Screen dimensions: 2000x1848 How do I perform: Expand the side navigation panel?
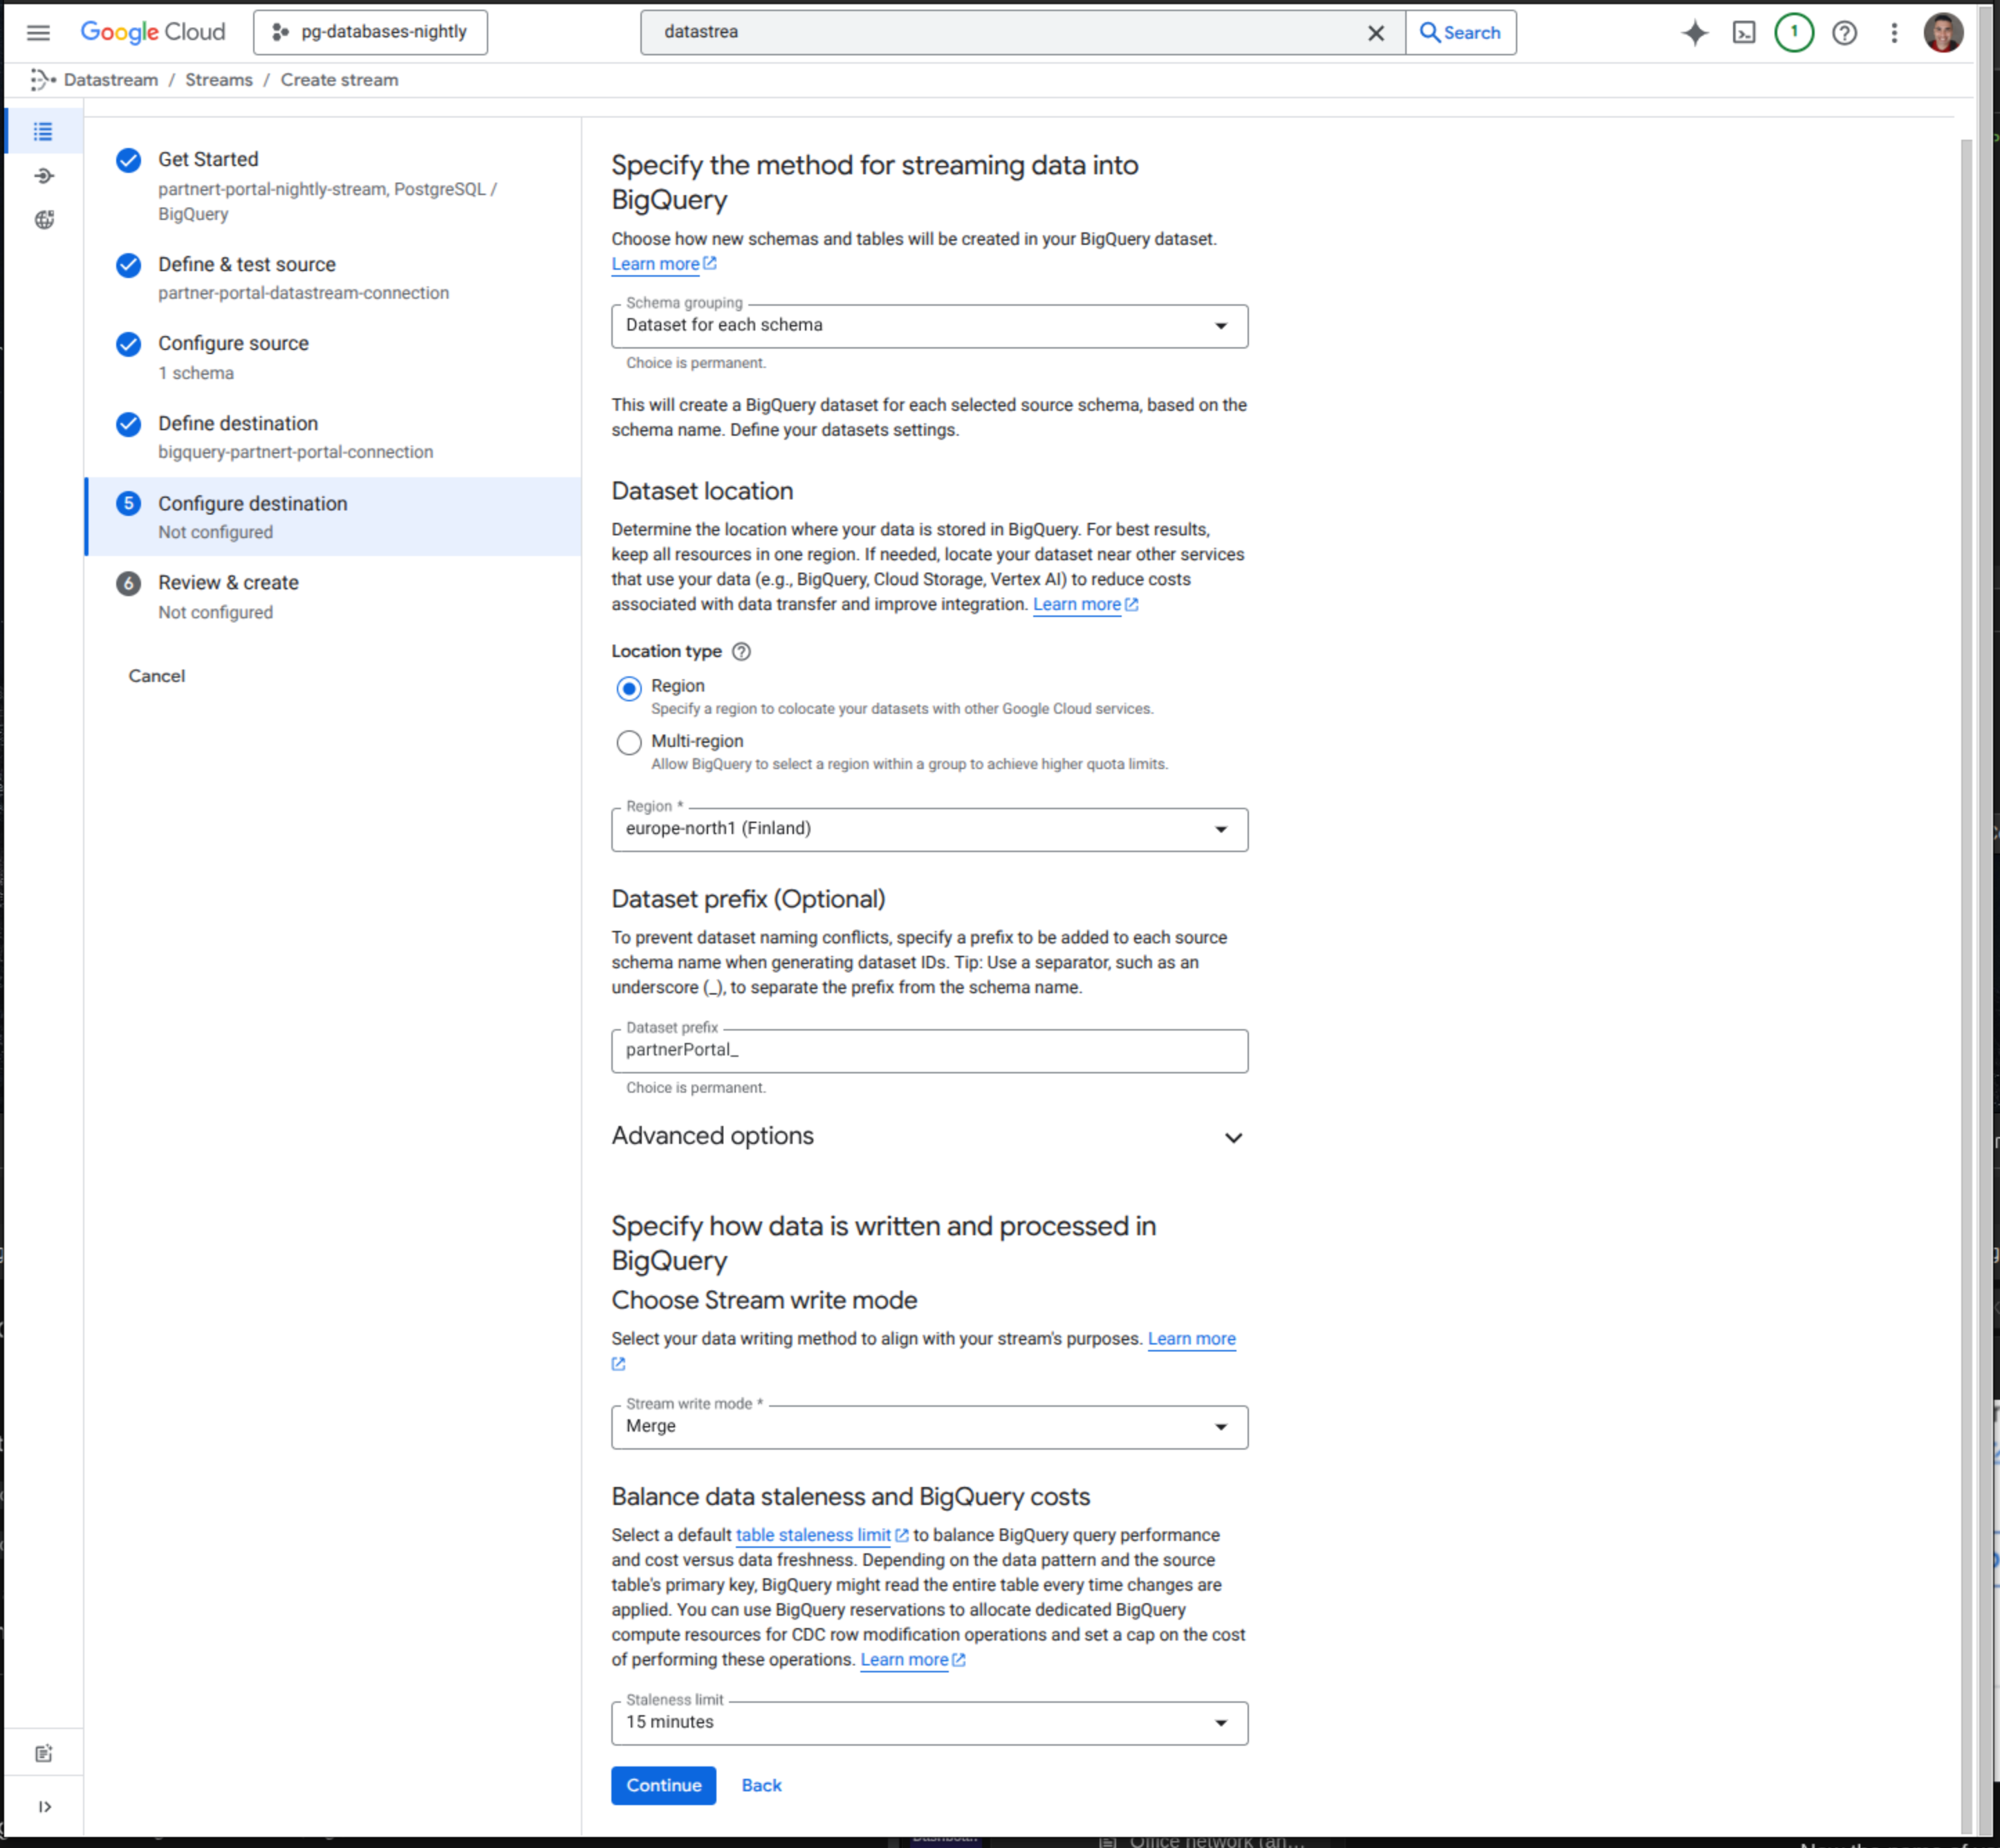(44, 1806)
